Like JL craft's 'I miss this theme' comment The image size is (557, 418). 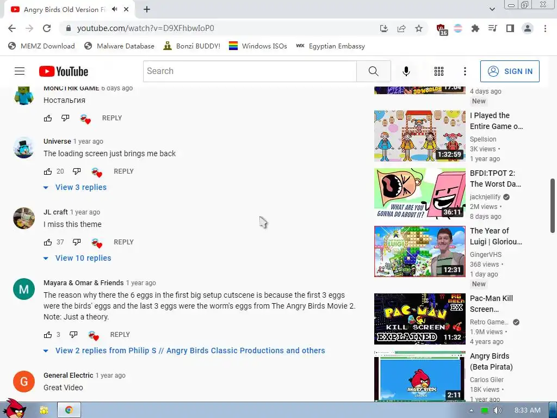coord(48,242)
